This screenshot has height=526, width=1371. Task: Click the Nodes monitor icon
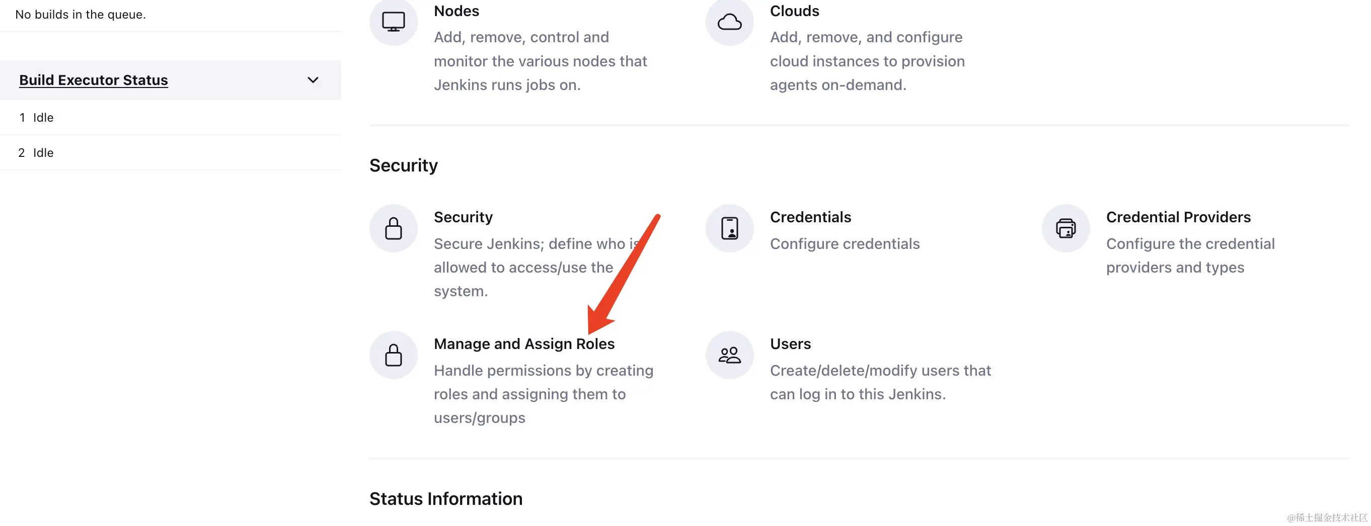point(393,21)
